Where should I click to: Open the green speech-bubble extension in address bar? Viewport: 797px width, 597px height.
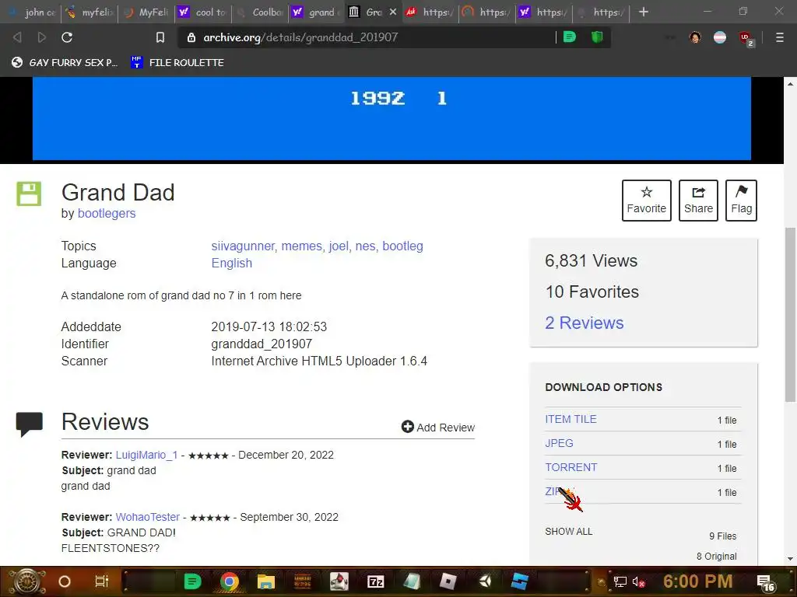point(569,37)
